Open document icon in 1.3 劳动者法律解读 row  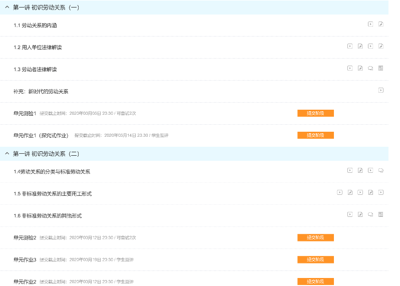coord(381,68)
